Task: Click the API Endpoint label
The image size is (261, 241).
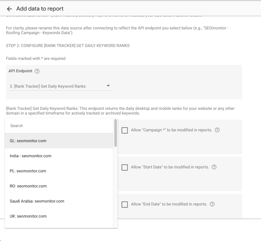Action: tap(20, 71)
